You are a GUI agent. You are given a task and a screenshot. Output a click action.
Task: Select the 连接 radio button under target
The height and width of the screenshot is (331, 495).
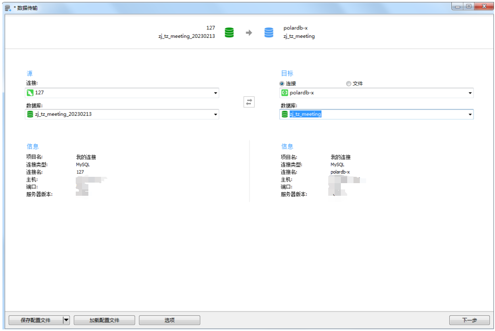[x=282, y=84]
